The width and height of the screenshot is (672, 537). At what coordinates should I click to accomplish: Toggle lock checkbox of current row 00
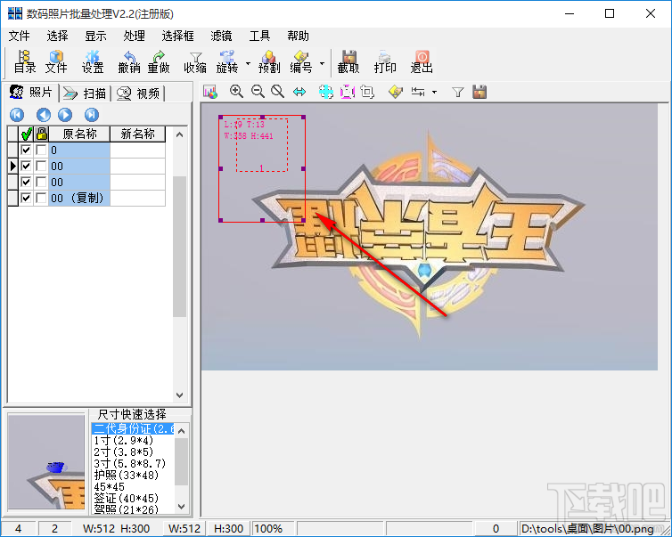41,167
